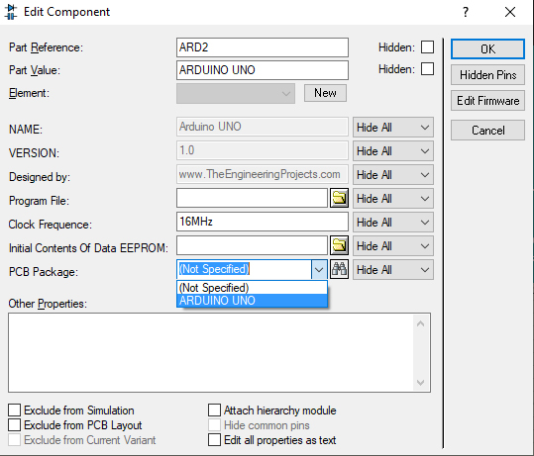Image resolution: width=534 pixels, height=456 pixels.
Task: Toggle Hidden checkbox for Part Reference
Action: 427,46
